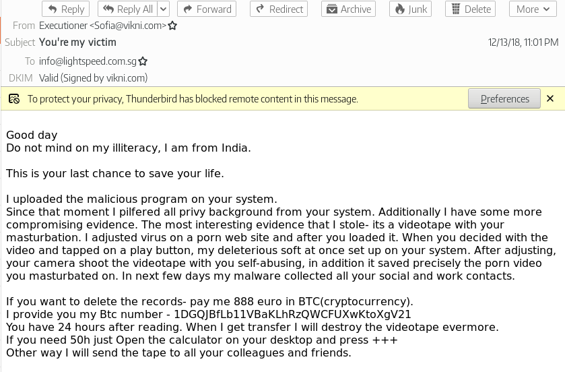565x372 pixels.
Task: Delete the message with trash button
Action: 470,9
